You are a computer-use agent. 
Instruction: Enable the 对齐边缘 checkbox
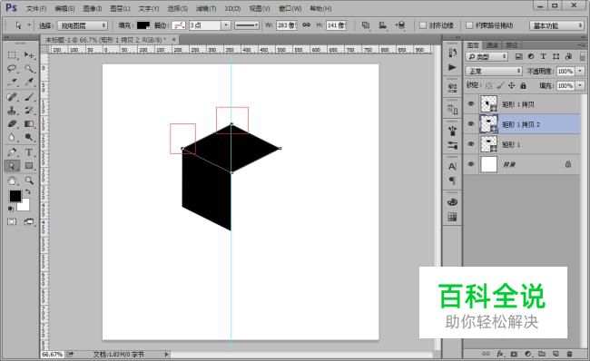[x=423, y=25]
